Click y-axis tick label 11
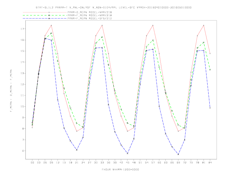Screen dimensions: 229x177 pos(22,95)
